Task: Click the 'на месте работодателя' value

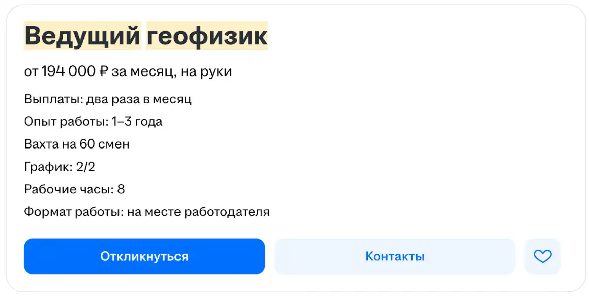Action: 198,212
